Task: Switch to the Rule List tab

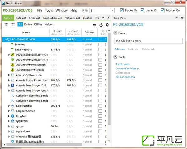Action: (21, 18)
